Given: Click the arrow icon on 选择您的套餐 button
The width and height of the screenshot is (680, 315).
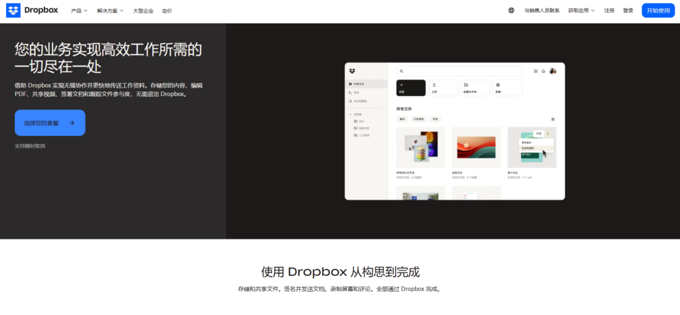Looking at the screenshot, I should click(72, 123).
